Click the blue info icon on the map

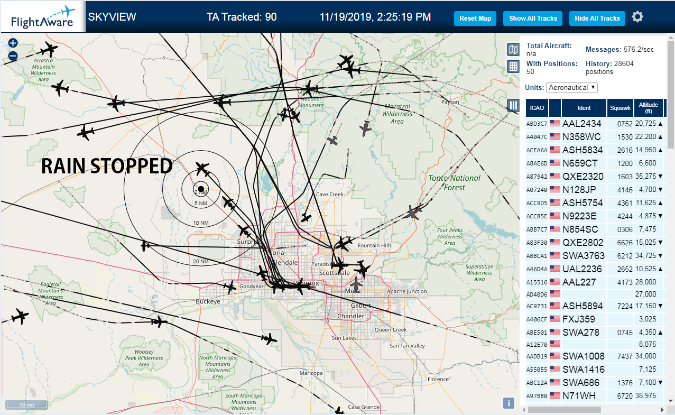point(508,403)
